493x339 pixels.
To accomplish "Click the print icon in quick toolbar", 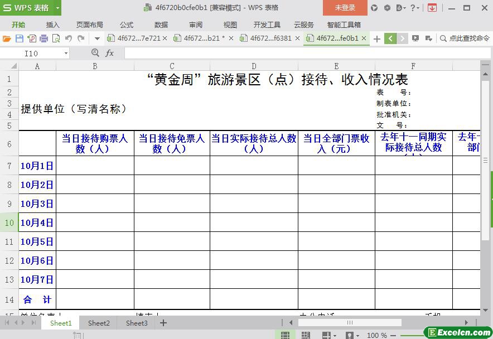I will [43, 38].
